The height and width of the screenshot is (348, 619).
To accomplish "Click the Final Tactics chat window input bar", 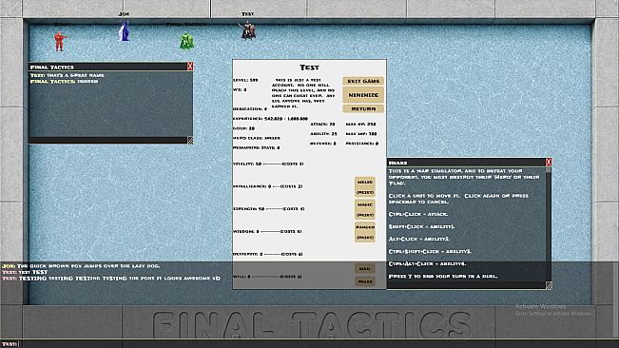I will pos(107,140).
